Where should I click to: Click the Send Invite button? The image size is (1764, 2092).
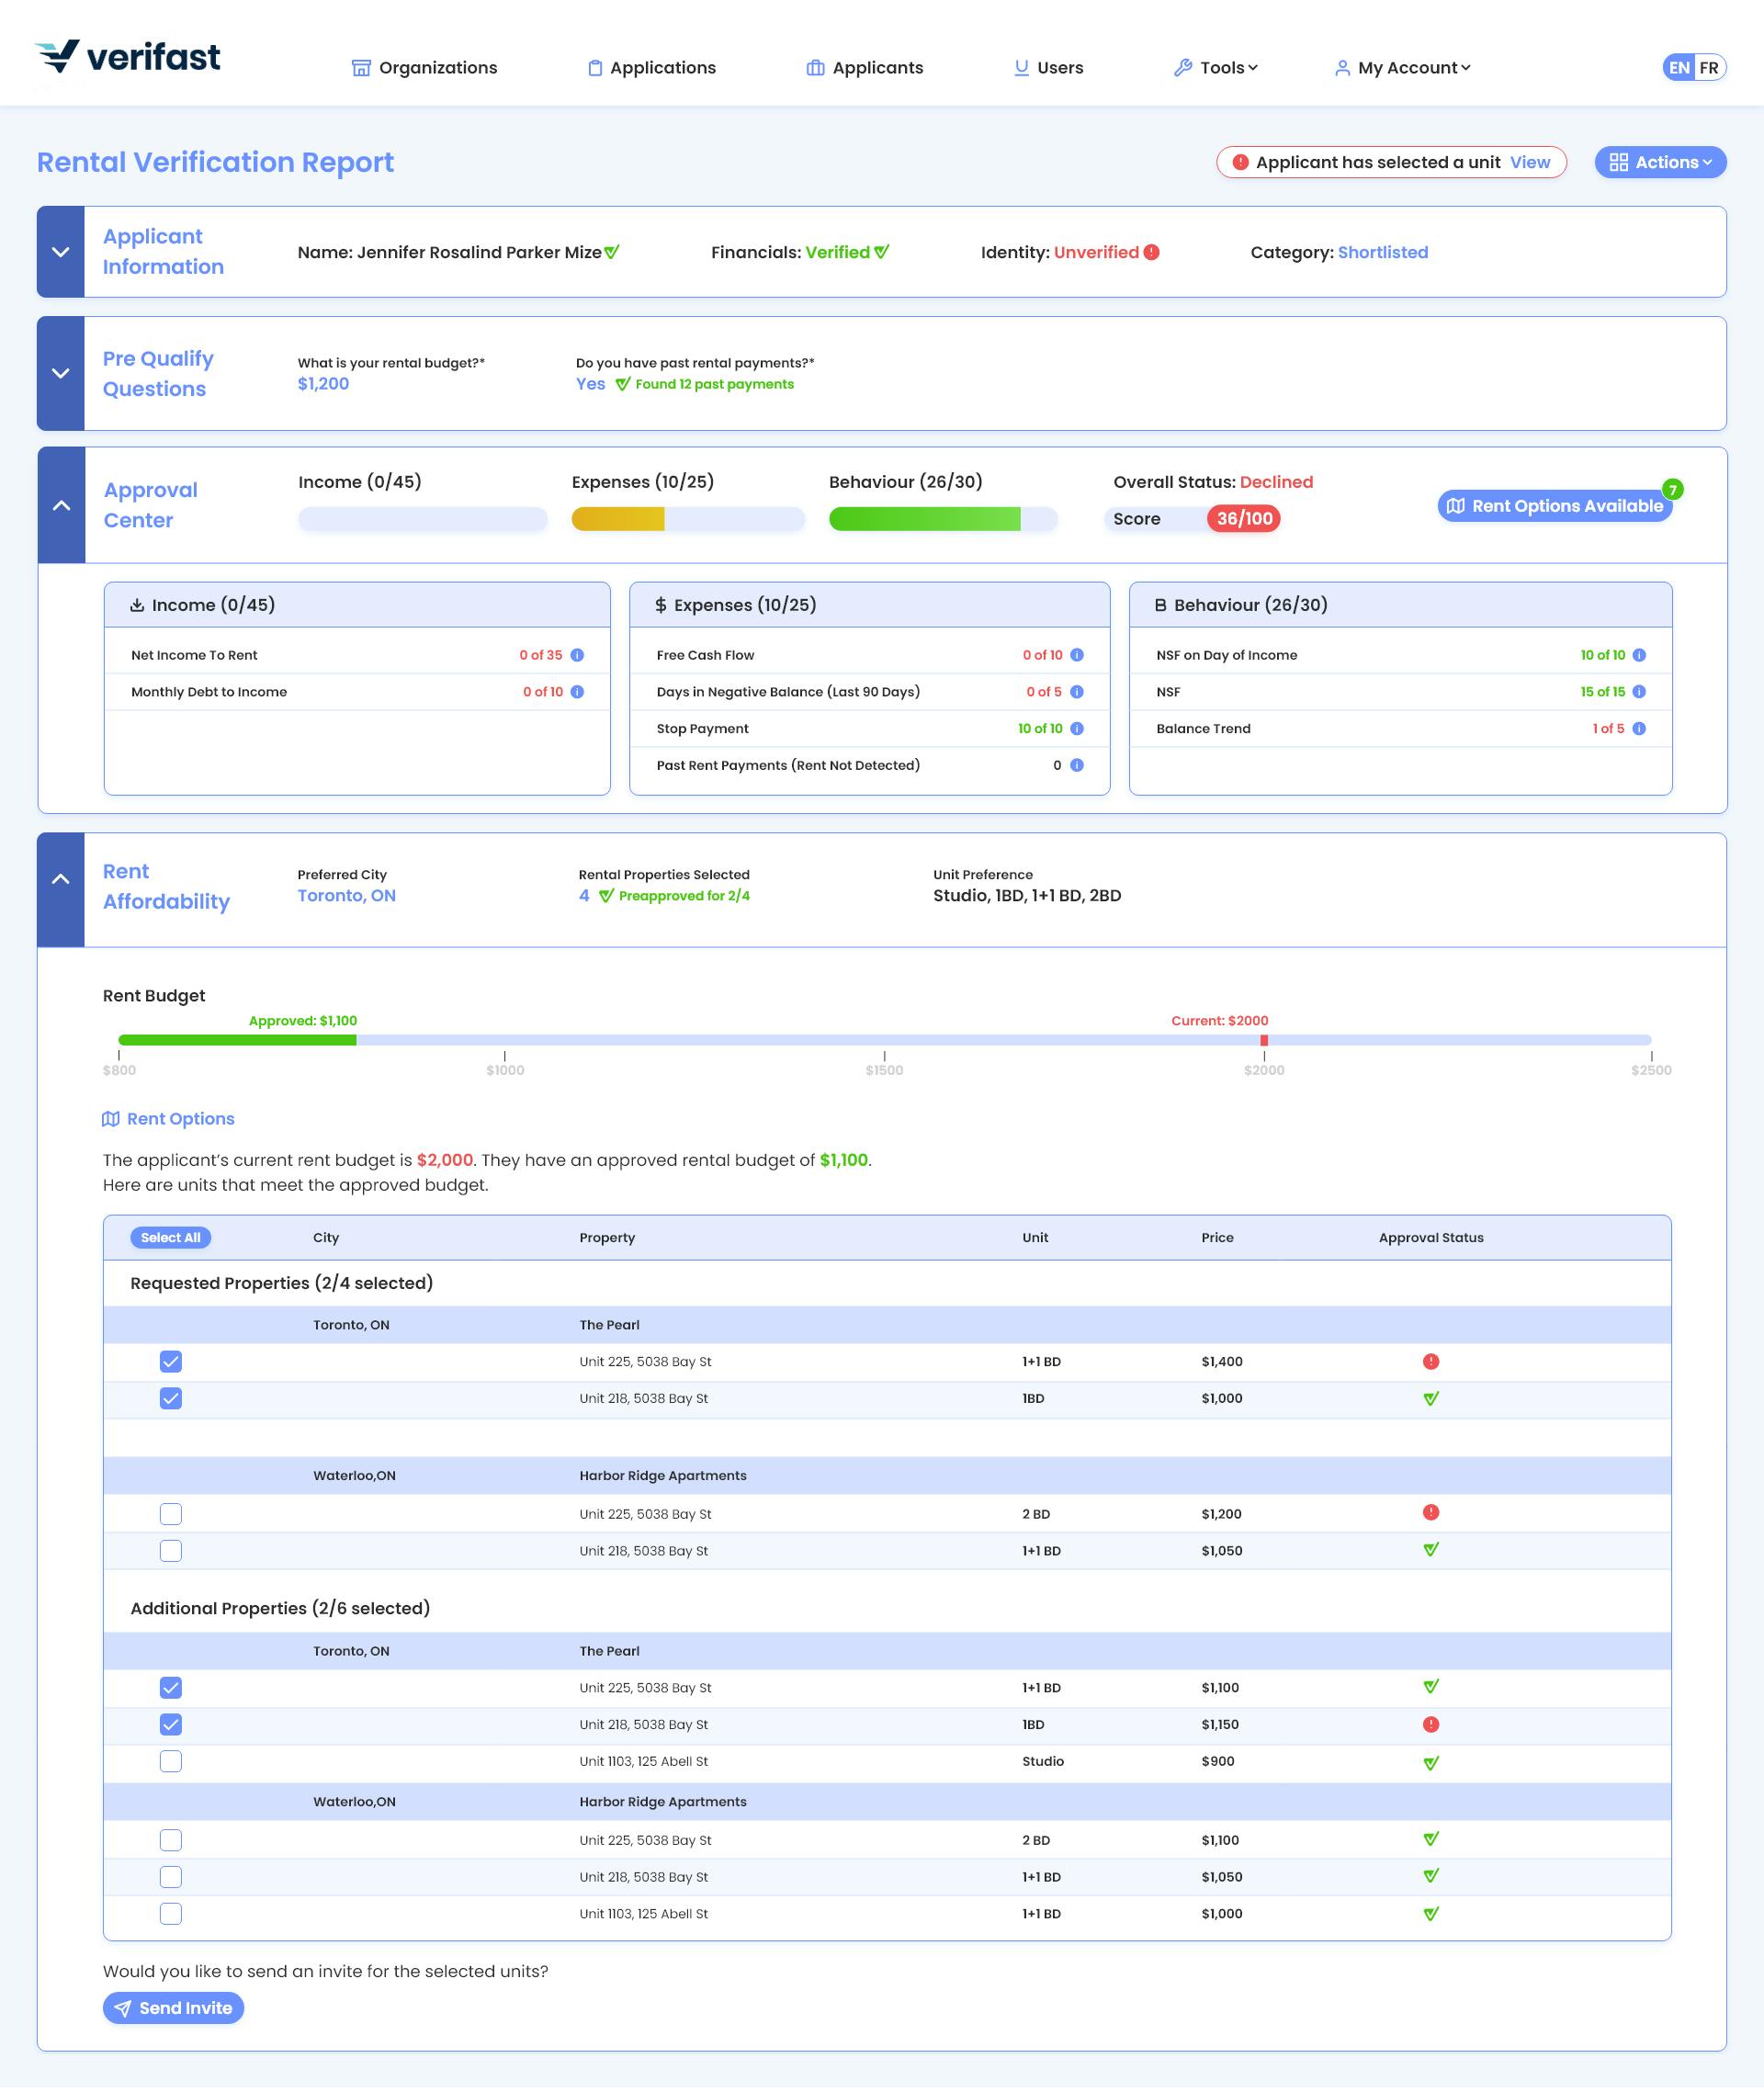[173, 2008]
